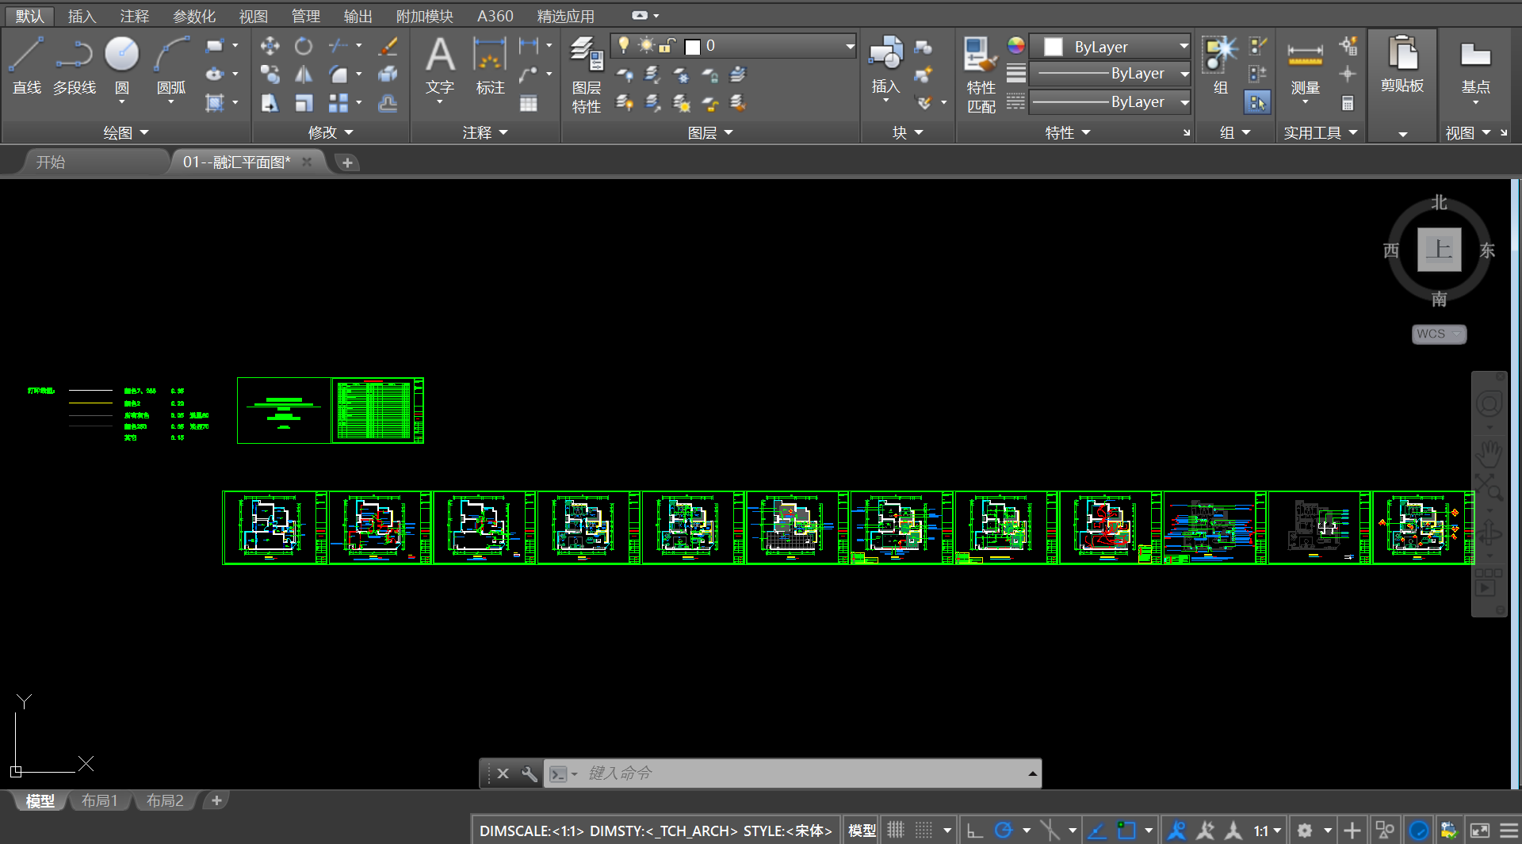Click the 模型 button in status bar
This screenshot has height=844, width=1522.
point(862,830)
